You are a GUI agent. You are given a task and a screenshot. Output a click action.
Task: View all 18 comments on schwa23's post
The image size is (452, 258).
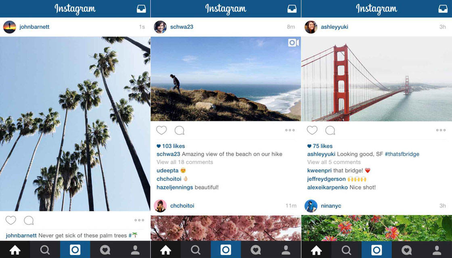[x=185, y=162]
